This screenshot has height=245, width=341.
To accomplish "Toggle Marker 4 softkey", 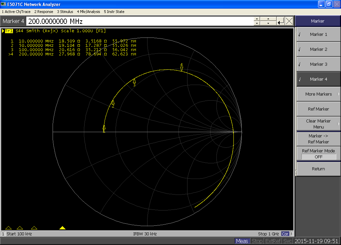I will pyautogui.click(x=318, y=79).
